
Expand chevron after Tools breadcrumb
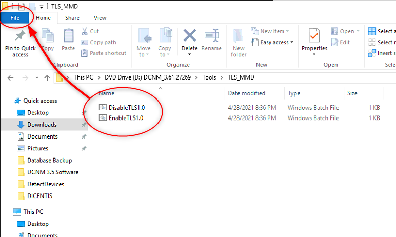click(222, 77)
